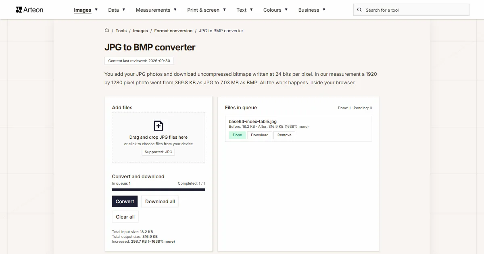The image size is (484, 254).
Task: Go to Tools in the breadcrumb
Action: (x=121, y=31)
